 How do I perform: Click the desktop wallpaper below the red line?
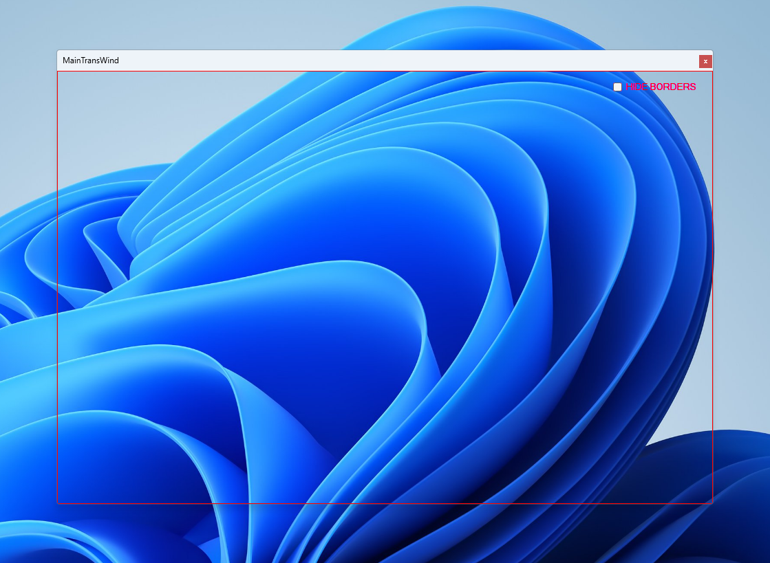pos(385,536)
